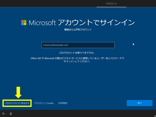Focus the someone@example.com email field

click(x=78, y=45)
